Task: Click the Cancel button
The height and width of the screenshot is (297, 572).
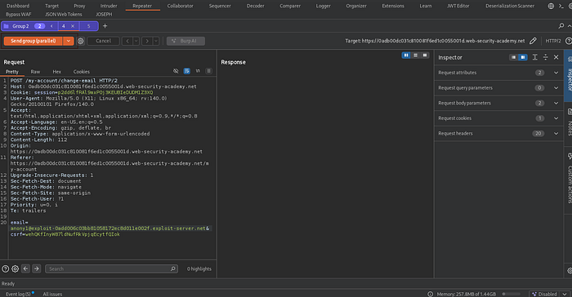Action: click(x=103, y=41)
